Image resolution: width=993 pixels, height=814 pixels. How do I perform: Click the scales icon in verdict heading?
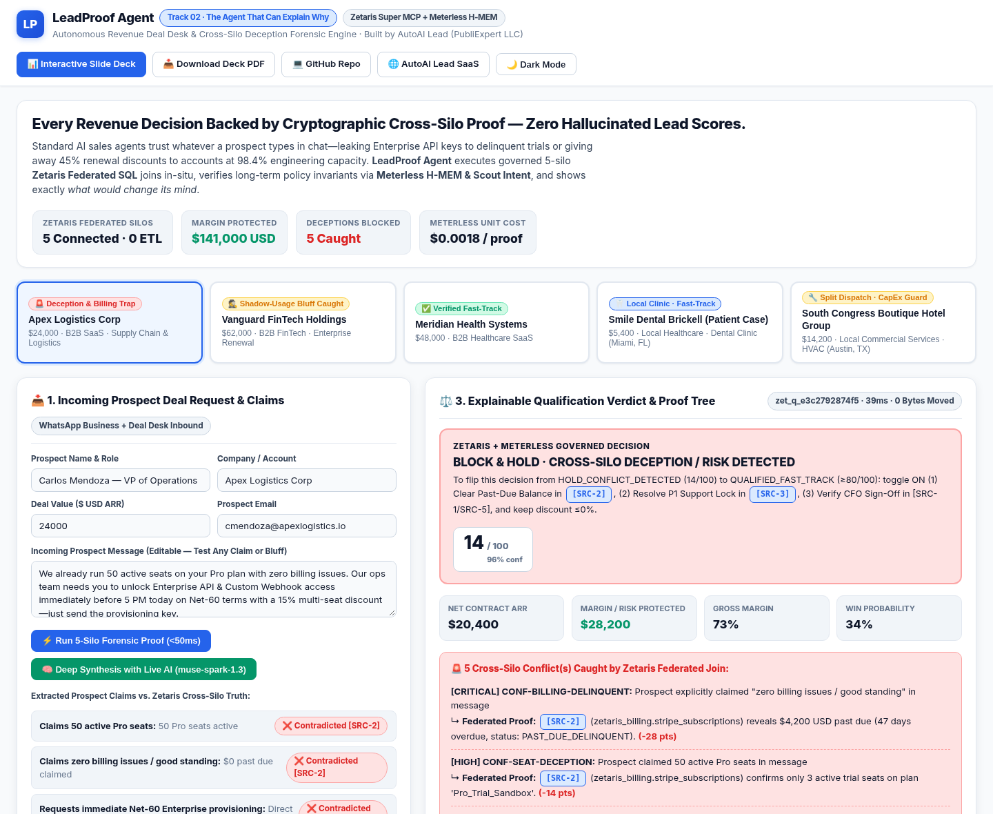[445, 401]
